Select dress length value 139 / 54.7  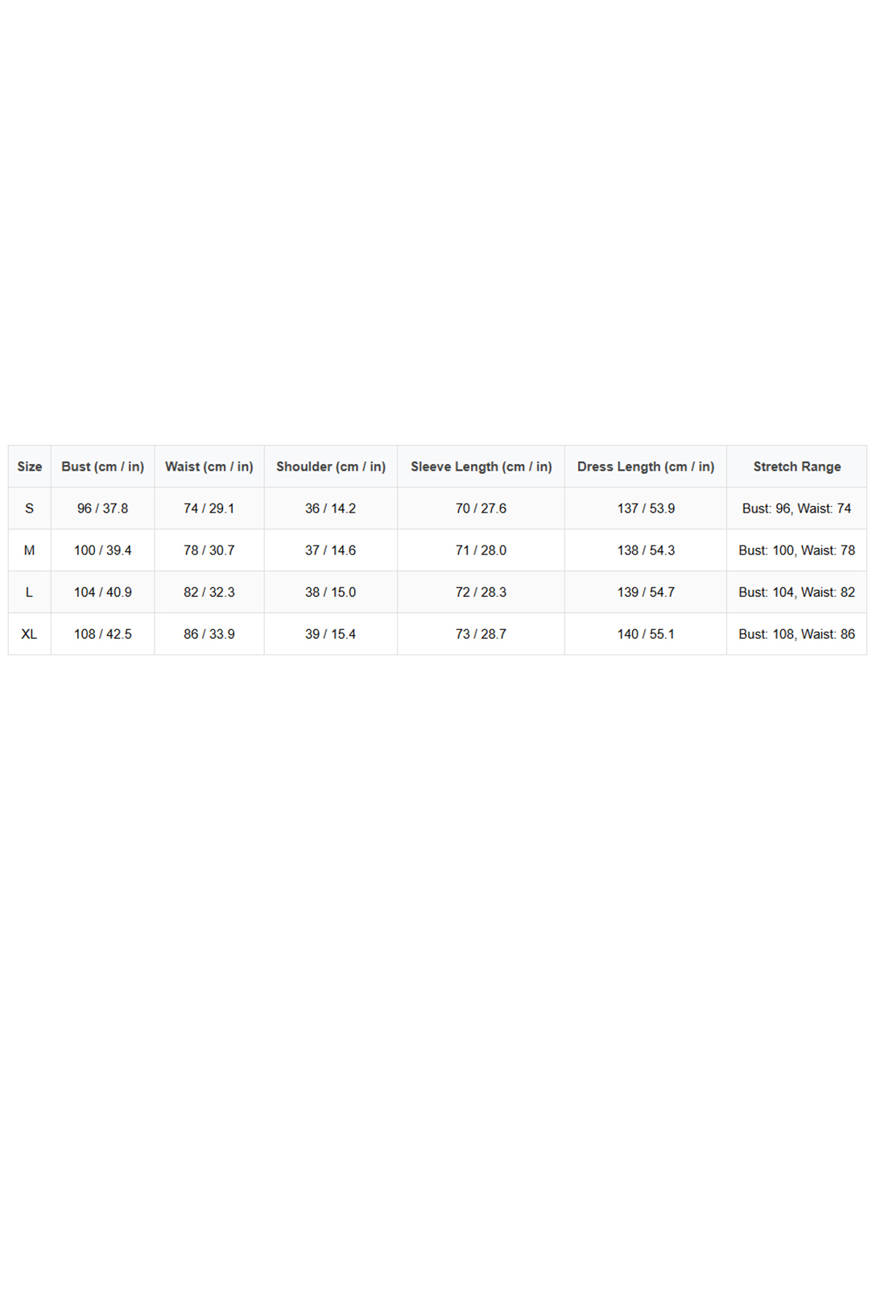point(646,592)
